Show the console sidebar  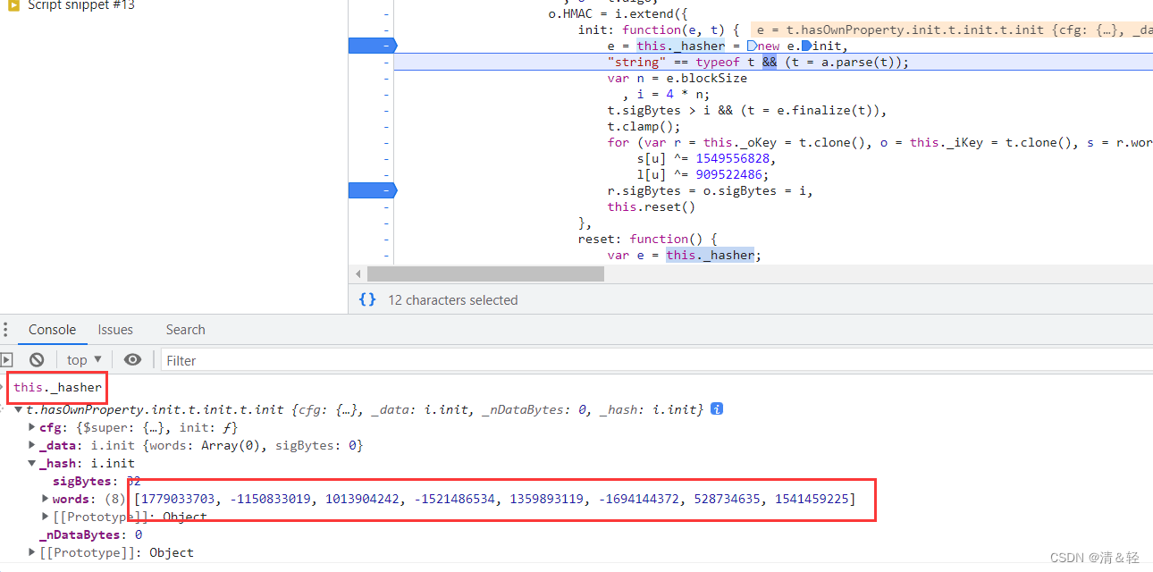(6, 359)
